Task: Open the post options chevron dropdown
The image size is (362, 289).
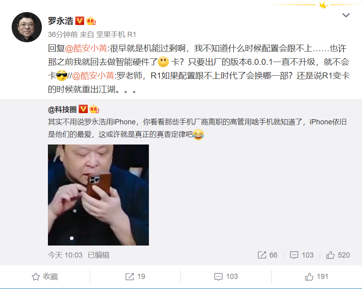Action: pos(345,15)
